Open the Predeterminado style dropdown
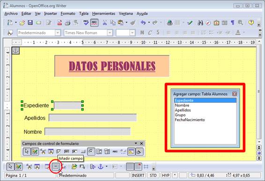 pyautogui.click(x=58, y=33)
